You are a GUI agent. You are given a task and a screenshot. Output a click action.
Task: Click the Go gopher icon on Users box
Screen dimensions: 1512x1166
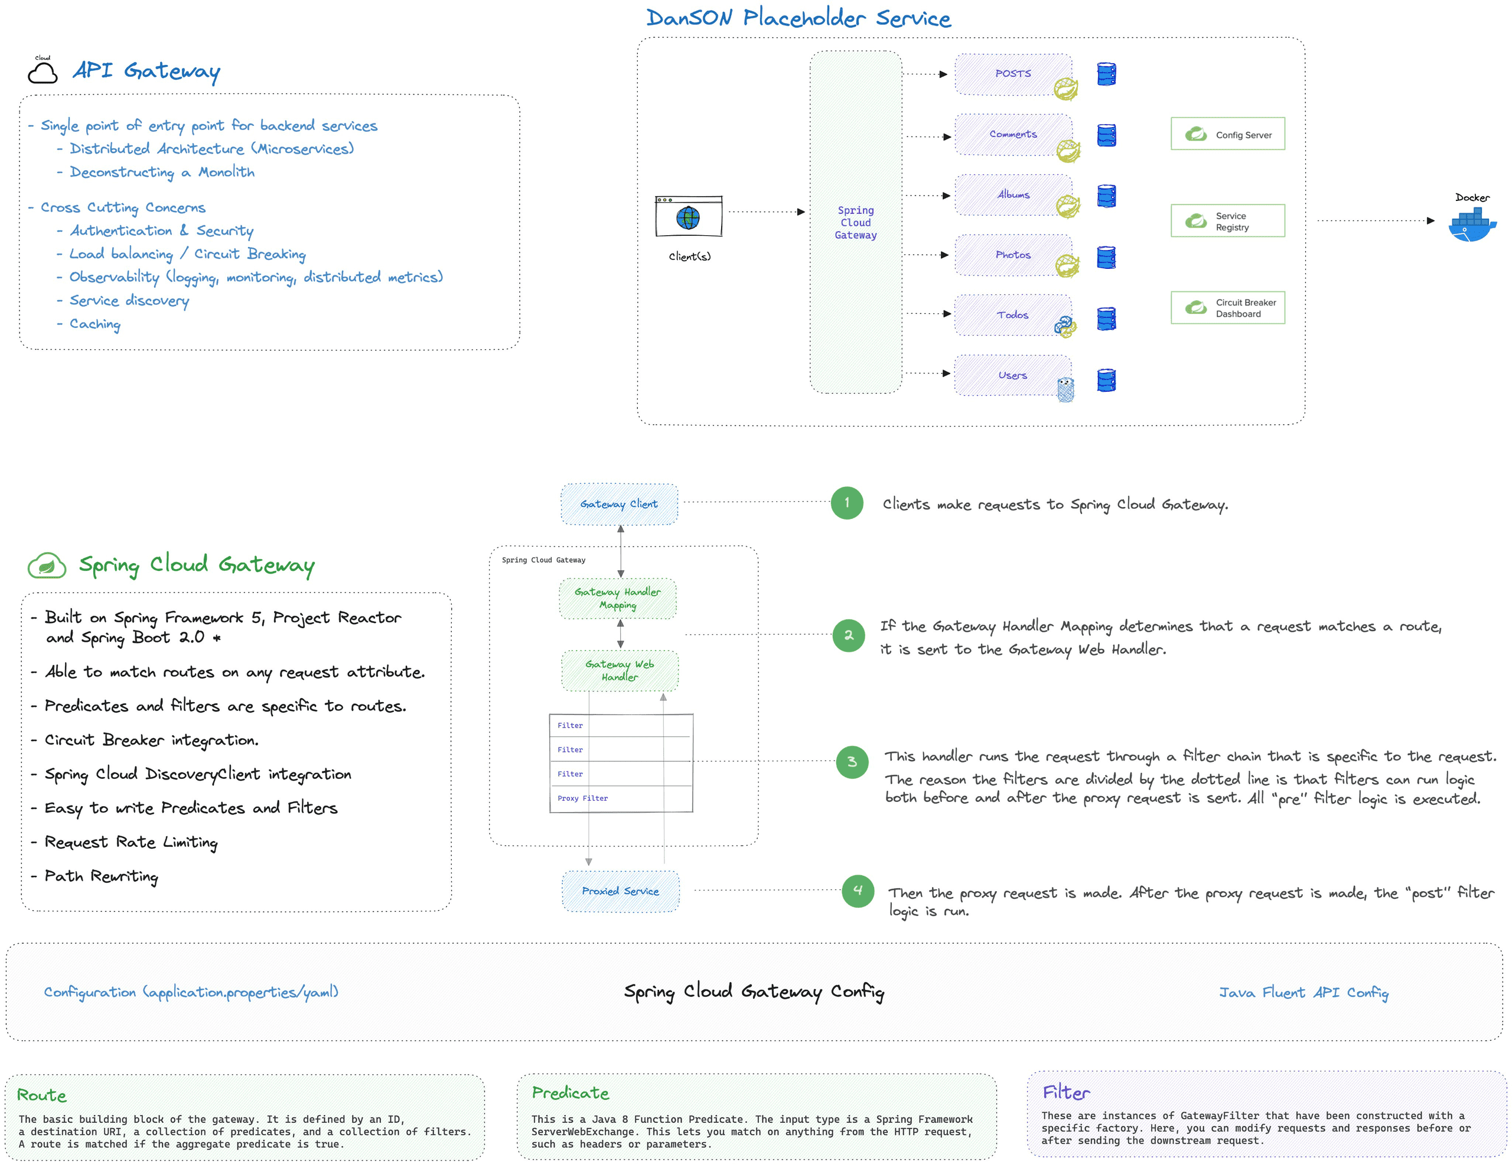tap(1065, 389)
